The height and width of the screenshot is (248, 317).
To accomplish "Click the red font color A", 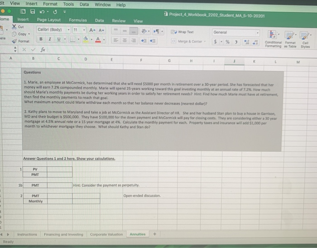I will coord(98,39).
